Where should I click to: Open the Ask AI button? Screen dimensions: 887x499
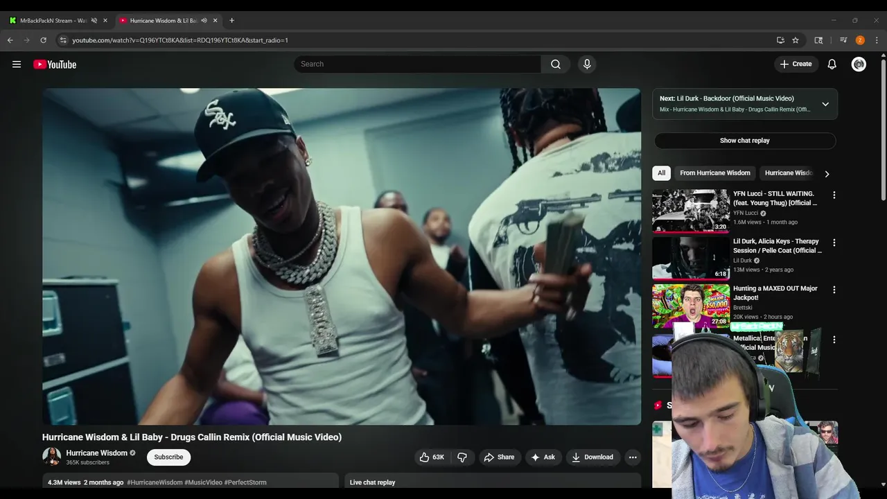coord(543,457)
